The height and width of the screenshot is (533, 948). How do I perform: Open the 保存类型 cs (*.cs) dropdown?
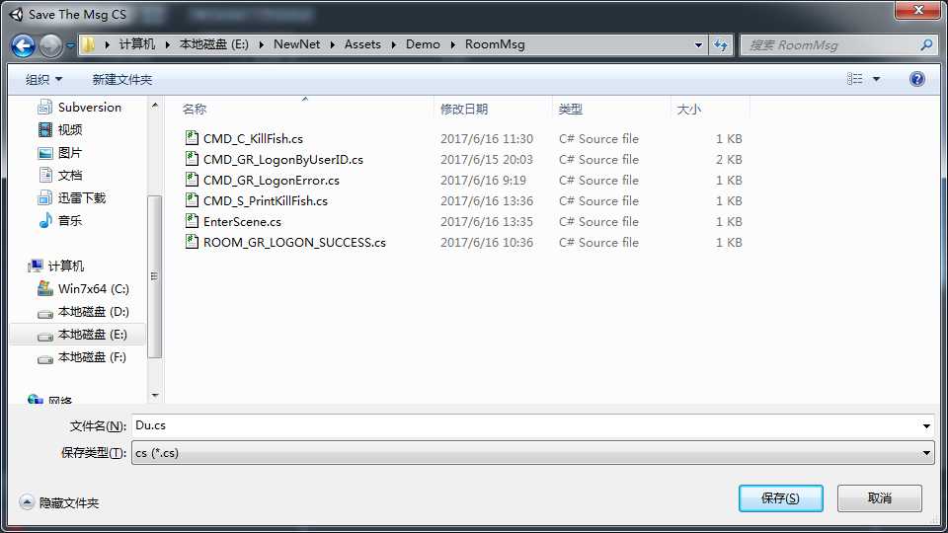click(x=532, y=453)
